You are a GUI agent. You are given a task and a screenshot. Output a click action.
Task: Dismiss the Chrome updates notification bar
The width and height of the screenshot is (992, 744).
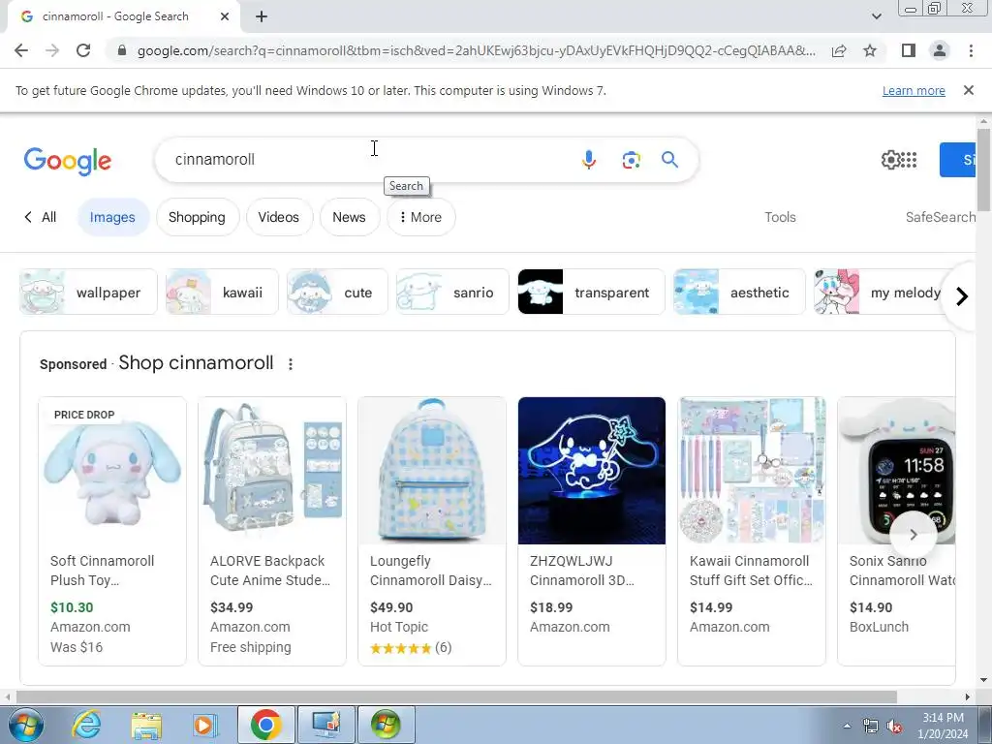[x=968, y=90]
